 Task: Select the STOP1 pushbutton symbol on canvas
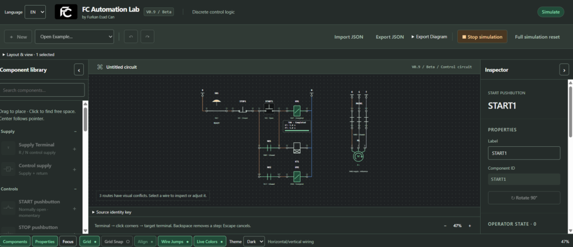tap(243, 109)
